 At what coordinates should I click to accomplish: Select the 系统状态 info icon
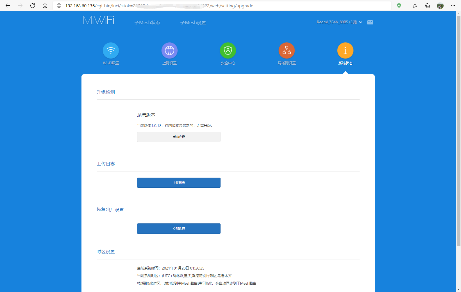coord(345,51)
